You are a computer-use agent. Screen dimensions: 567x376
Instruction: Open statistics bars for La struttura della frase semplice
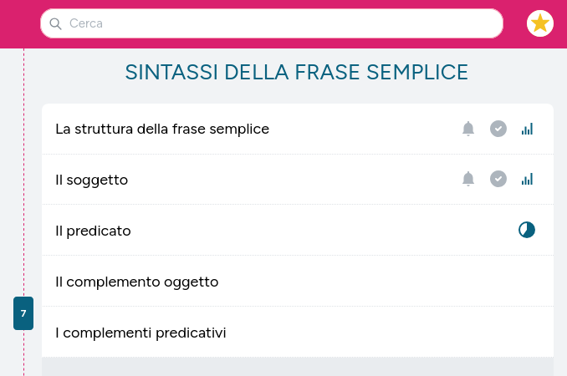[x=527, y=129]
